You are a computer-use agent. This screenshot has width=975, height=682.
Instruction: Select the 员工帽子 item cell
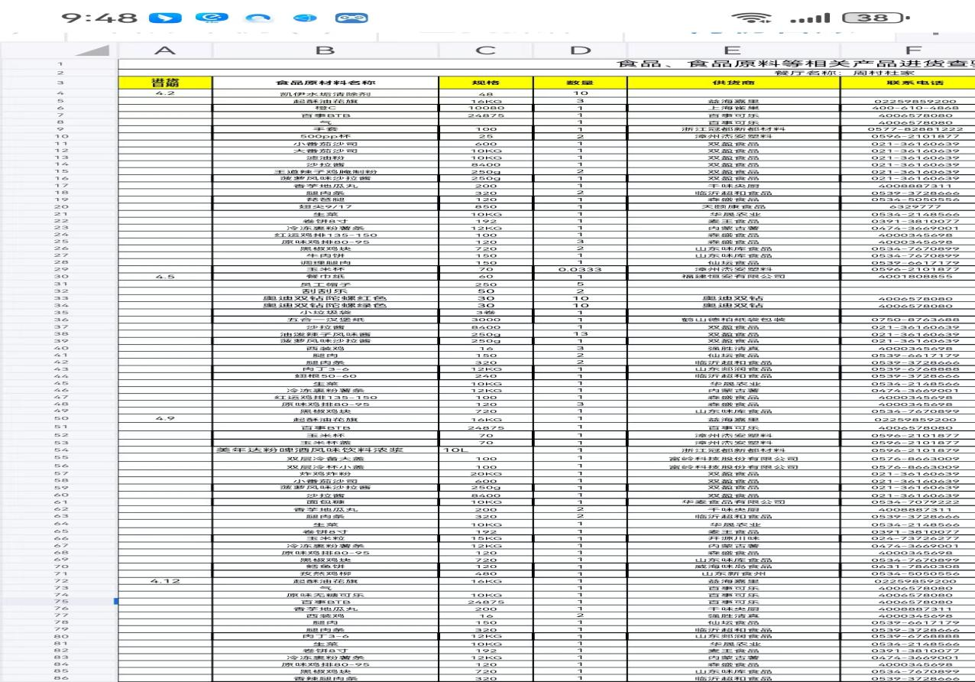(x=325, y=284)
